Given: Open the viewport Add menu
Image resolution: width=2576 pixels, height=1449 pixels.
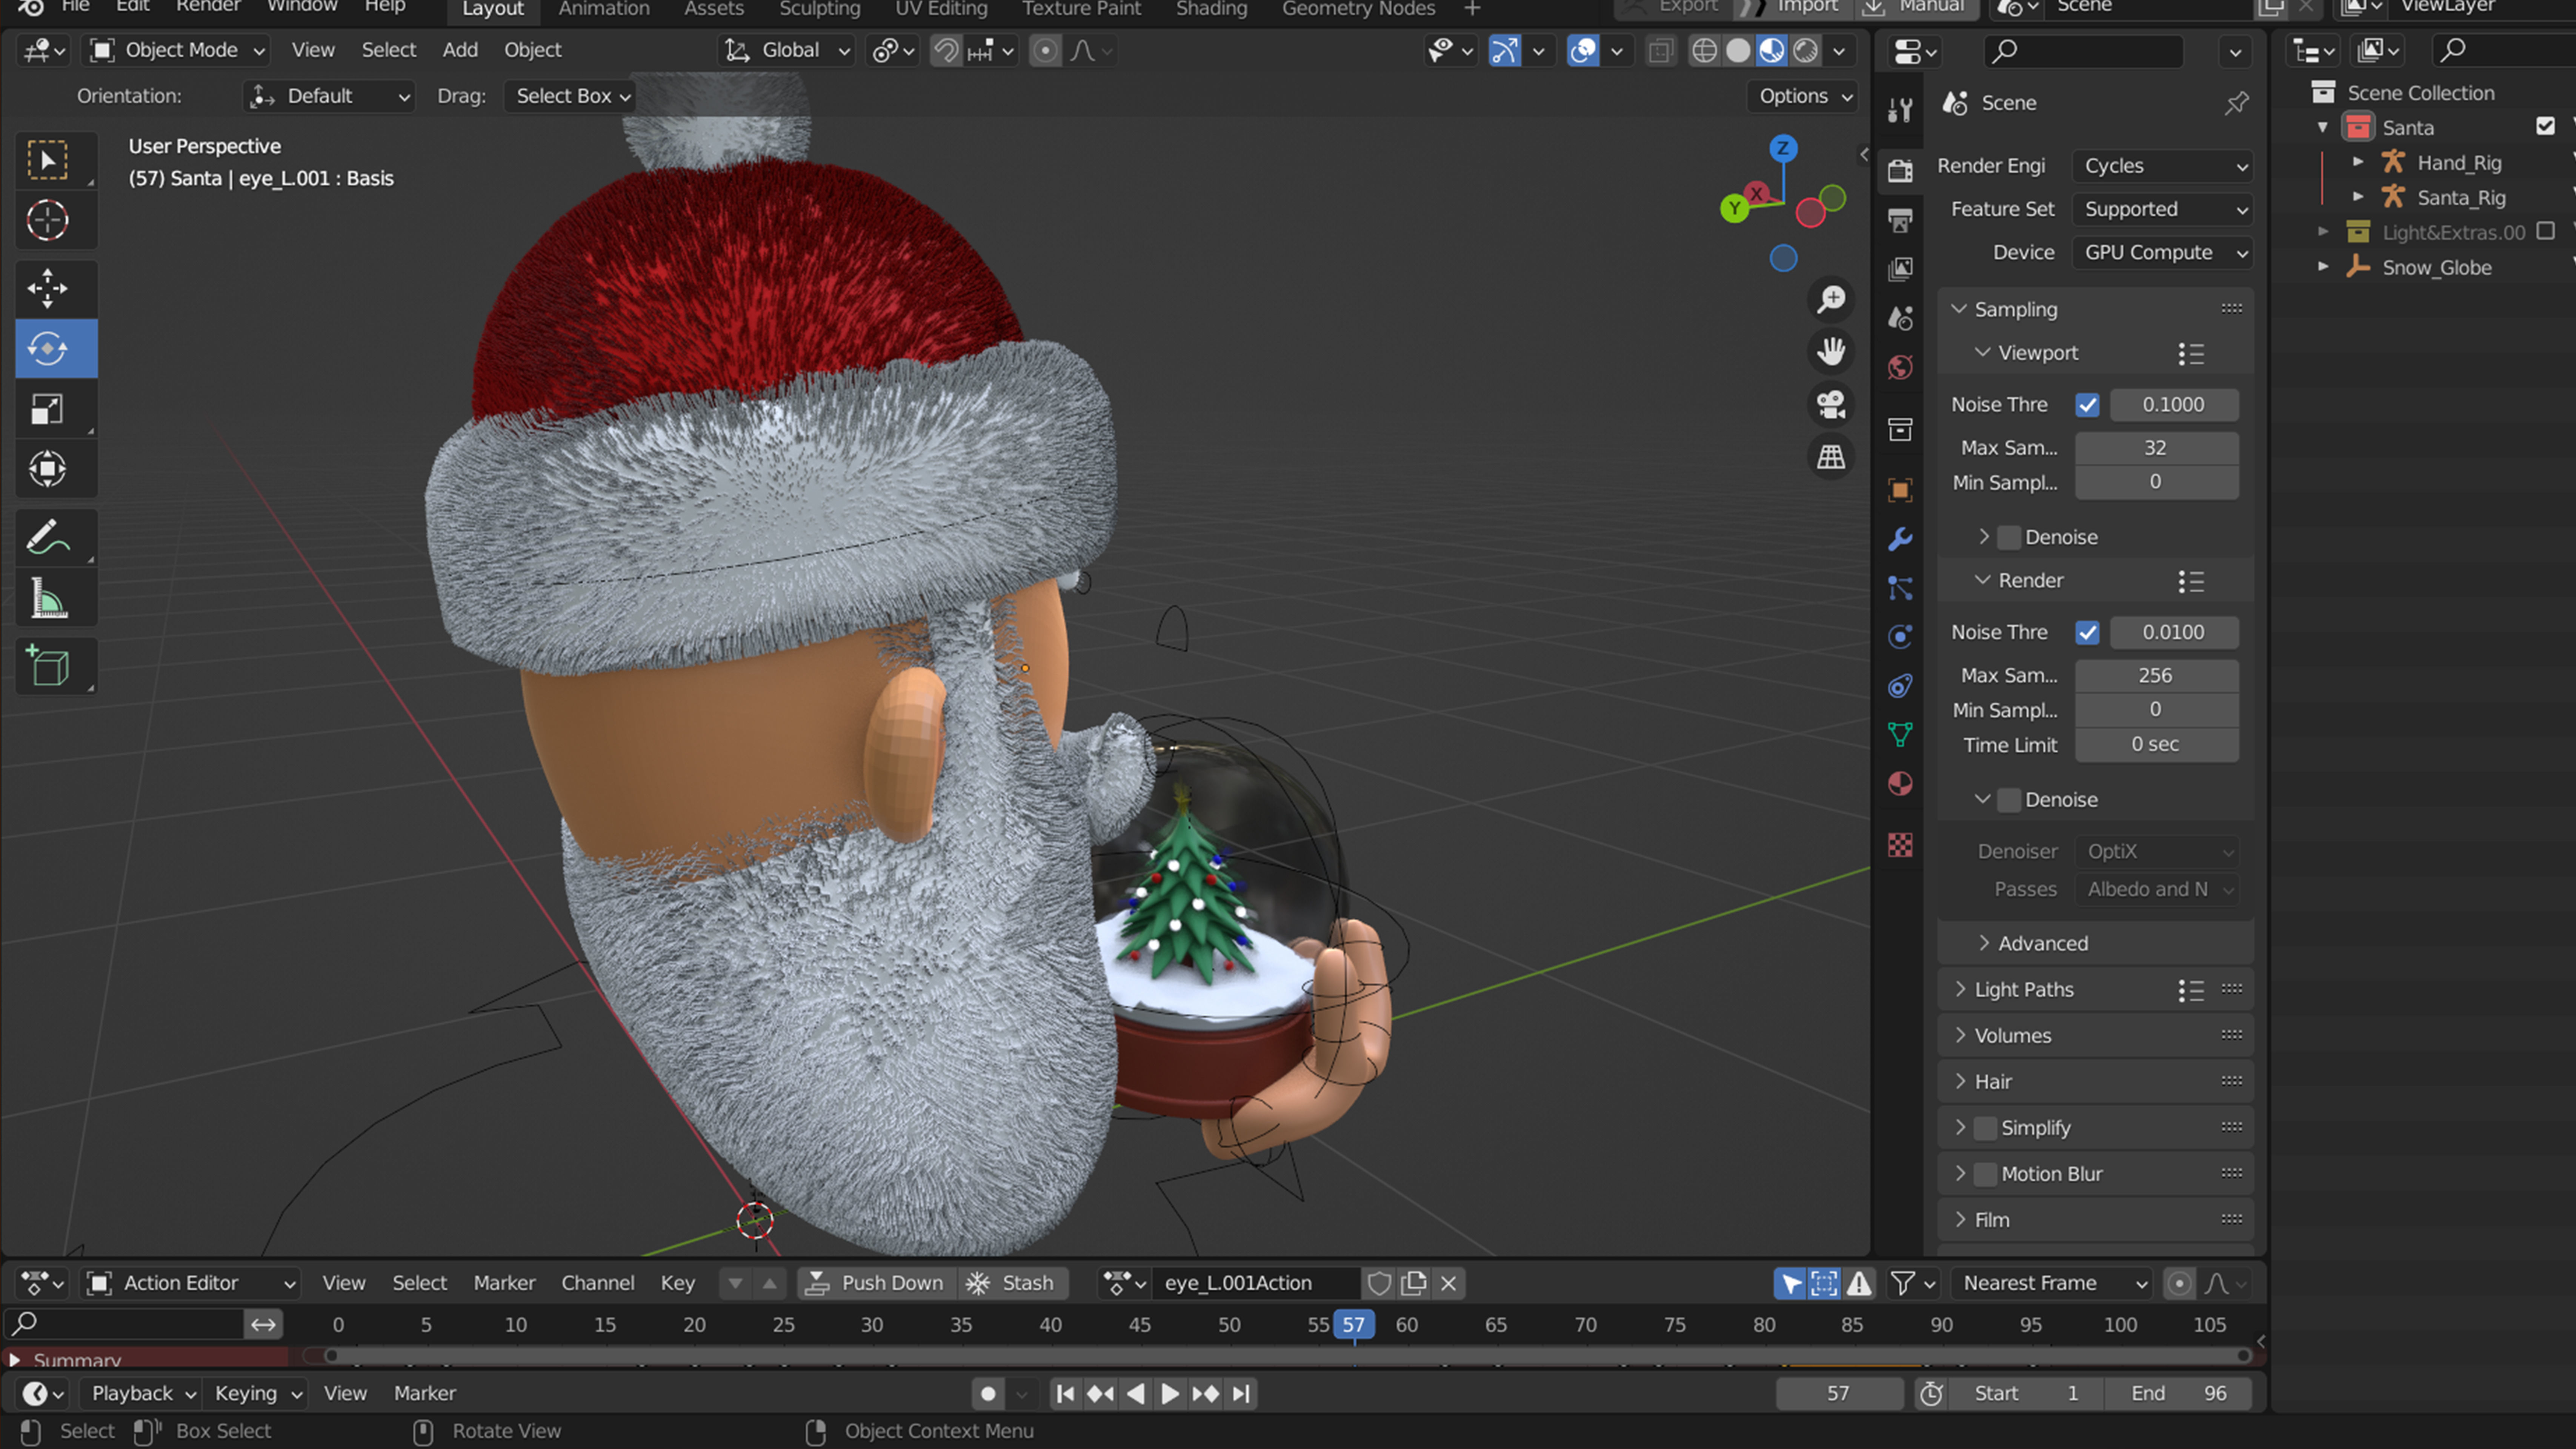Looking at the screenshot, I should pos(460,50).
